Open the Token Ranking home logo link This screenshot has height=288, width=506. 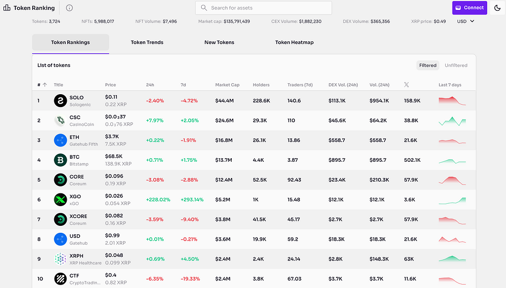[x=29, y=8]
